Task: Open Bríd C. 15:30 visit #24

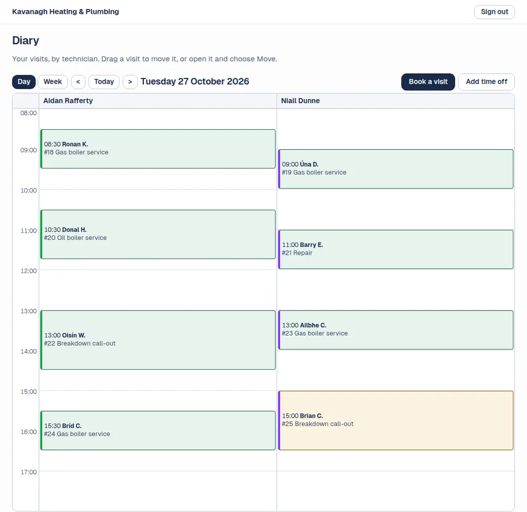Action: tap(158, 430)
